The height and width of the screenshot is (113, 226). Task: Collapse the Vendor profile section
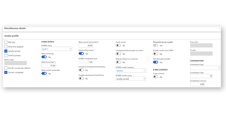12,36
